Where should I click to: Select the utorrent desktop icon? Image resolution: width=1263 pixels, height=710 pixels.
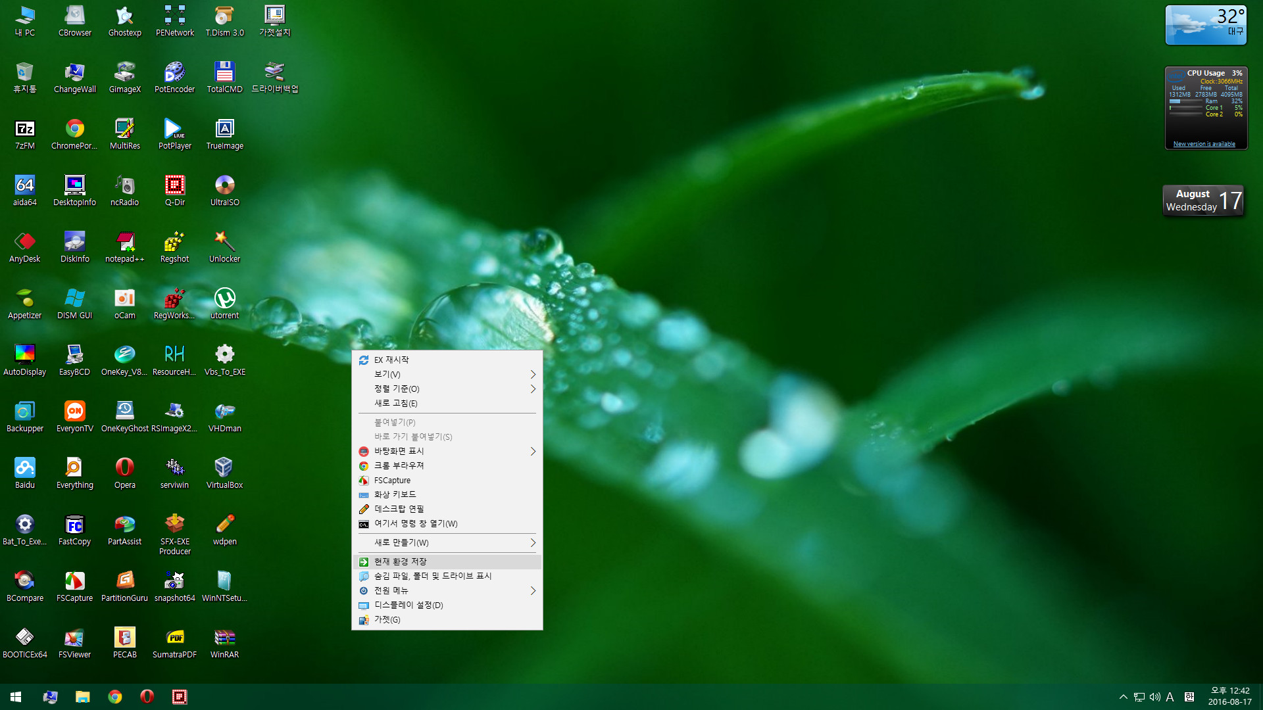(225, 304)
